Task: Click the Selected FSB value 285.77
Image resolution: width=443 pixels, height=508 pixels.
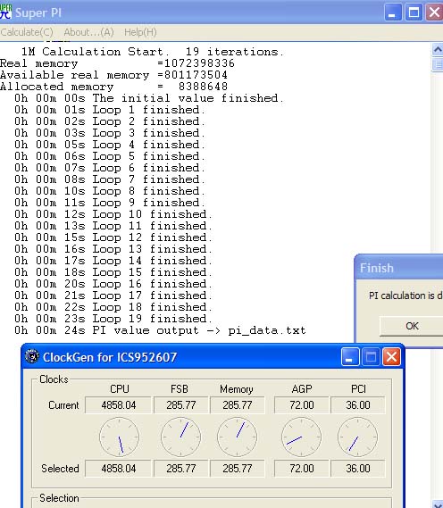Action: 180,469
